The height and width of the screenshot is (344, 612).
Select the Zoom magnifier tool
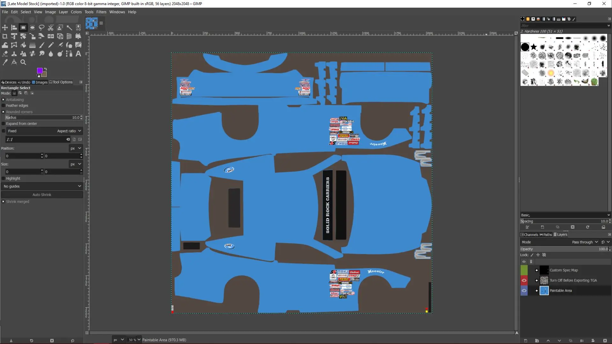click(23, 62)
